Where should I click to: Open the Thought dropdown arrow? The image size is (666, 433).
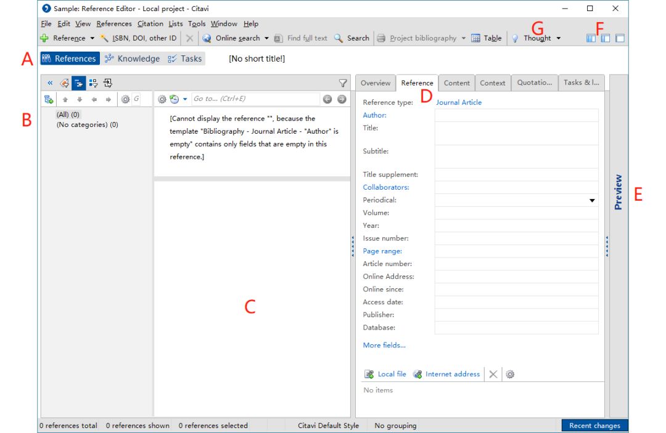tap(559, 38)
